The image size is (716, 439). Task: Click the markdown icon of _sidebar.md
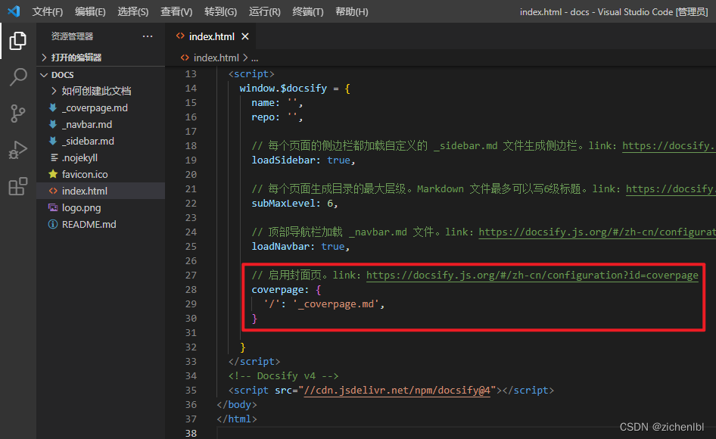53,141
